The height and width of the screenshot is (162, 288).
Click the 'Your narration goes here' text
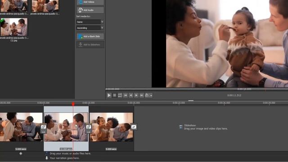(x=64, y=158)
